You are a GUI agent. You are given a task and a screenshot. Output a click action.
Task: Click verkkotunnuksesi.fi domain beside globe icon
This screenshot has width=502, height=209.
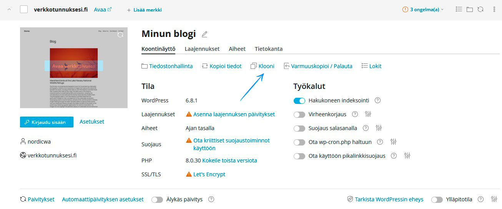[x=52, y=155]
